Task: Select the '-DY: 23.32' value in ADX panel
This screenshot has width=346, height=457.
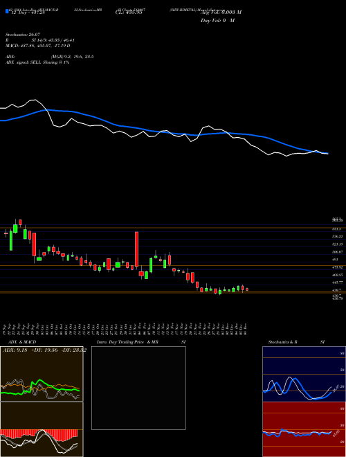Action: (73, 350)
